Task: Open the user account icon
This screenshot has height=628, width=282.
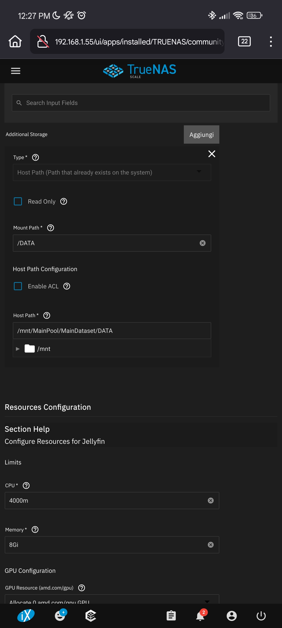Action: click(x=232, y=616)
